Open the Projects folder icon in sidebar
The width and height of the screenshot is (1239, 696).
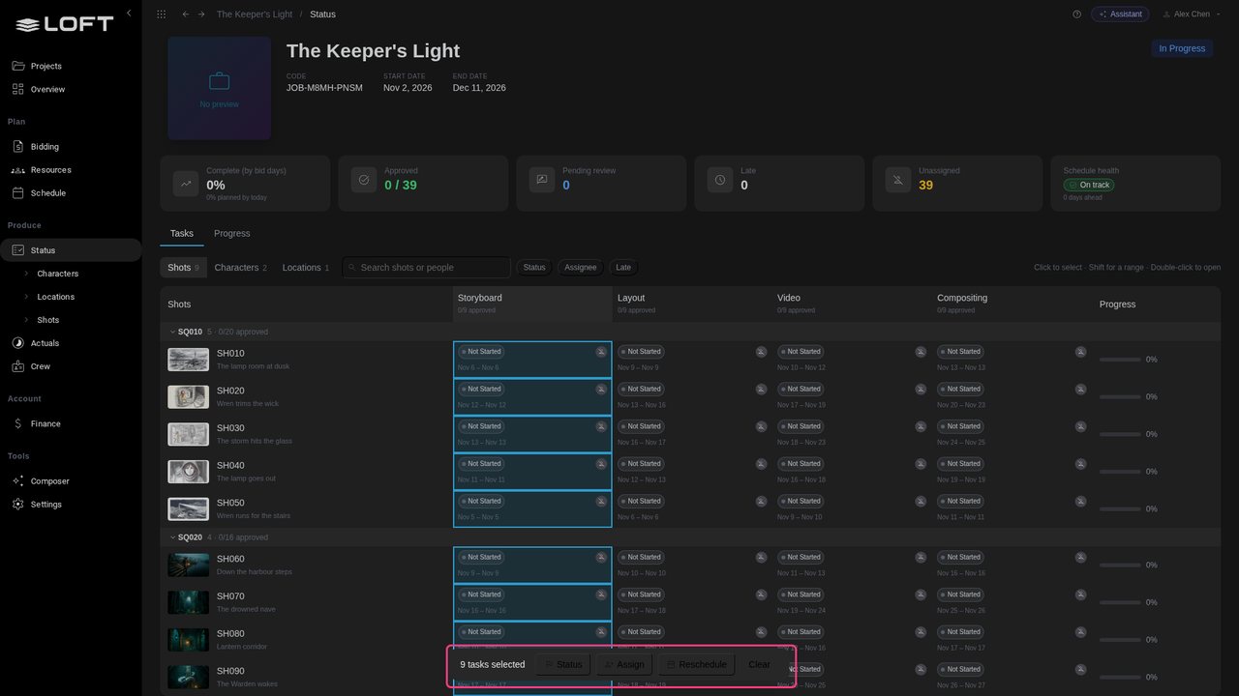tap(17, 66)
